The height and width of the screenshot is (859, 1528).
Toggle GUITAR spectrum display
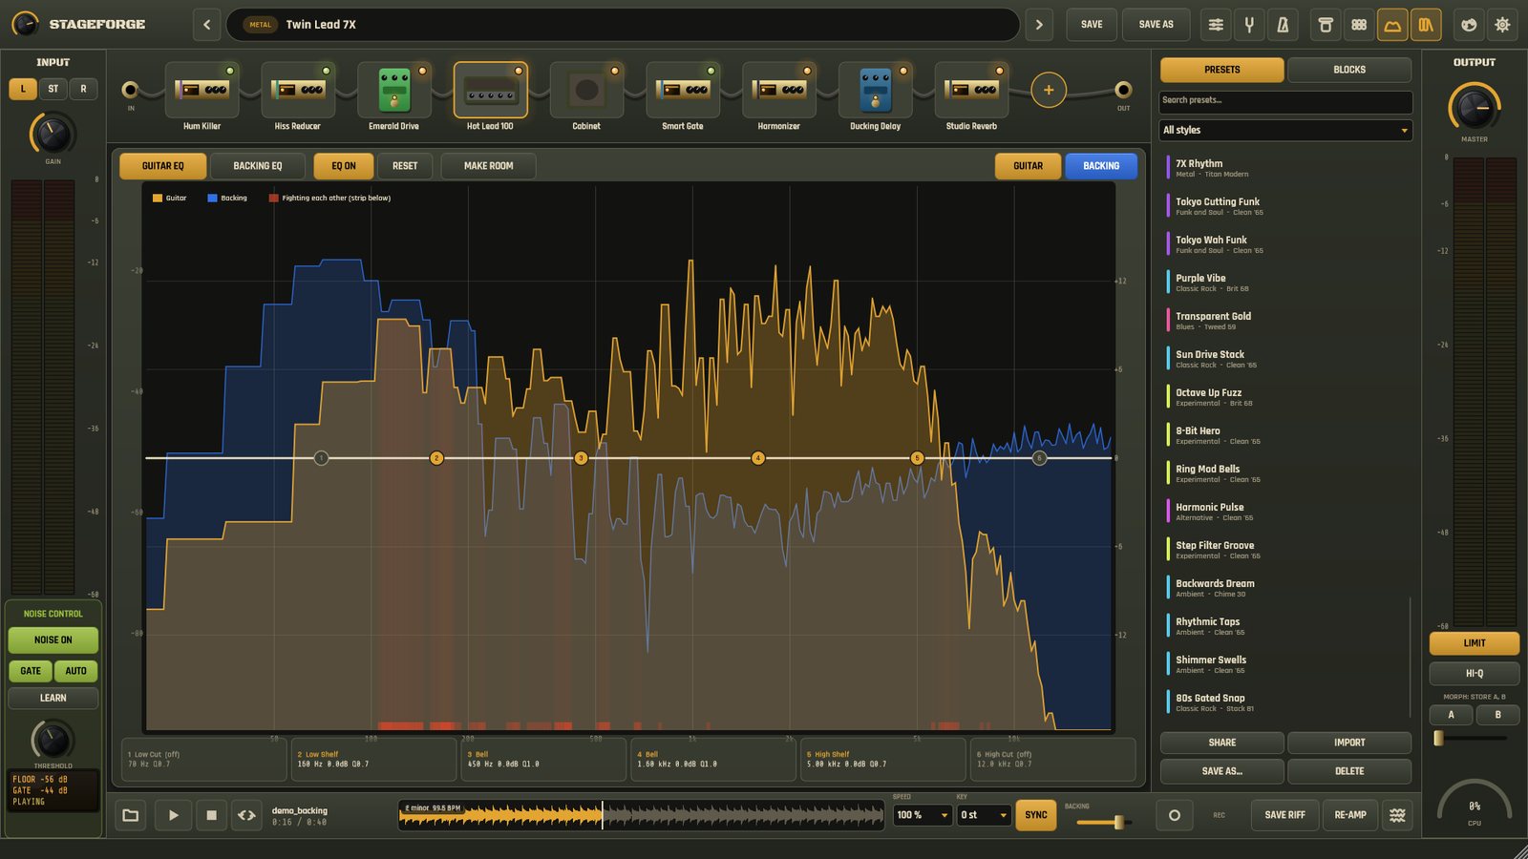pos(1028,166)
